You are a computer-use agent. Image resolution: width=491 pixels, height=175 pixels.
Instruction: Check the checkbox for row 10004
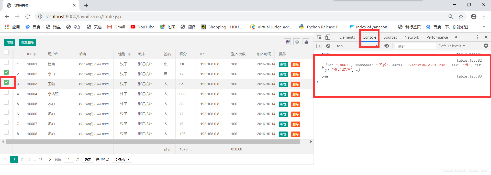click(6, 92)
